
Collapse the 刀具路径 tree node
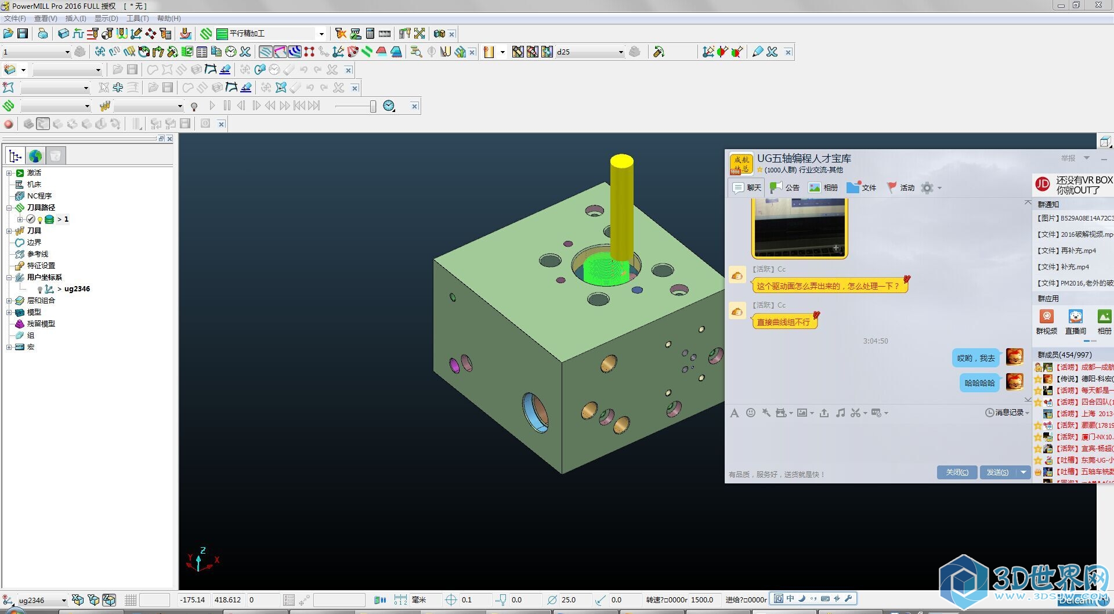pos(9,208)
